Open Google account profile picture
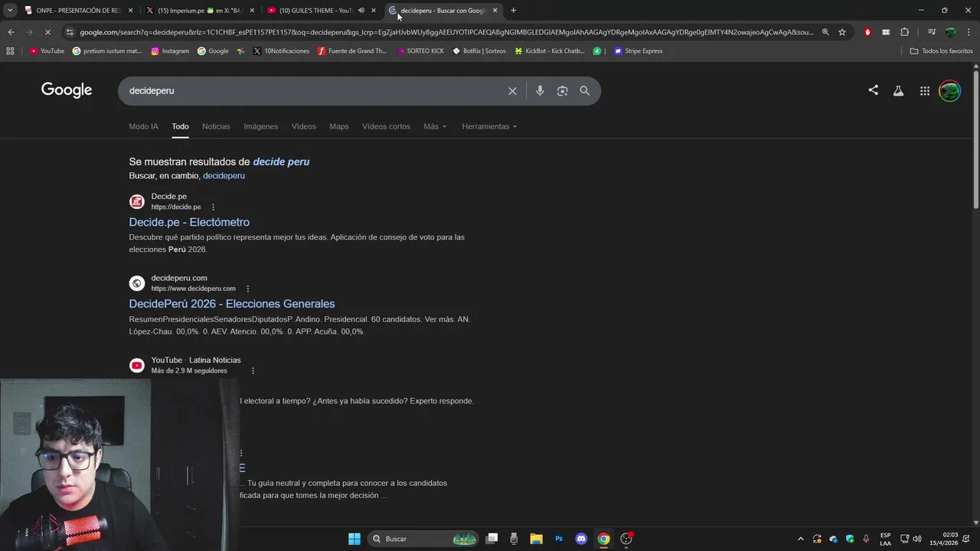 (949, 91)
